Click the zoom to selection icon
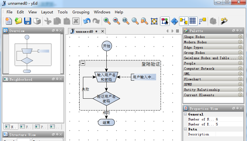 pyautogui.click(x=144, y=21)
